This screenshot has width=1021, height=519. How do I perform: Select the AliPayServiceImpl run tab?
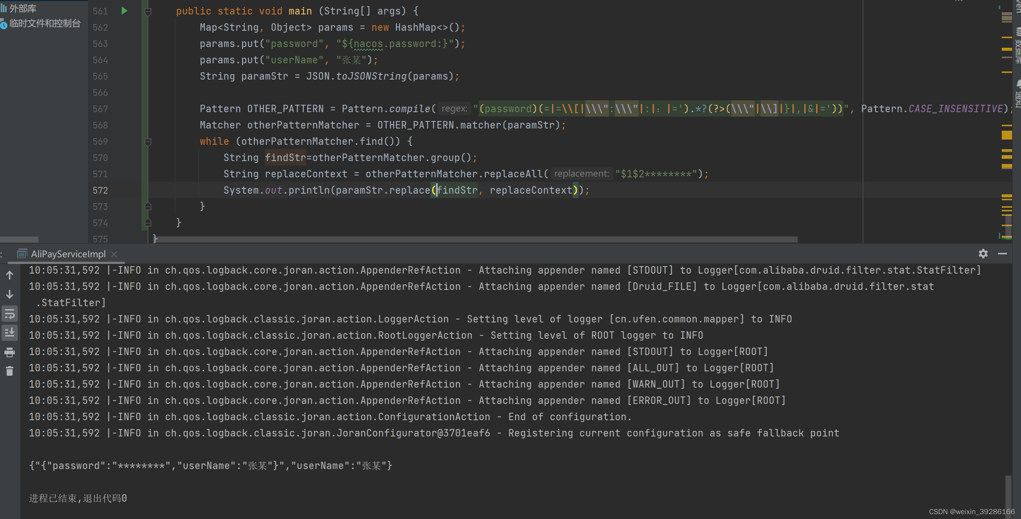(68, 254)
